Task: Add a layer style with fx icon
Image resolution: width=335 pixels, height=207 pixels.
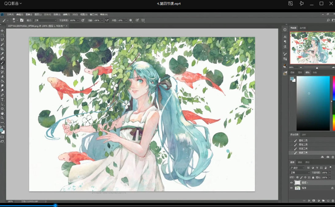Action: (309, 201)
